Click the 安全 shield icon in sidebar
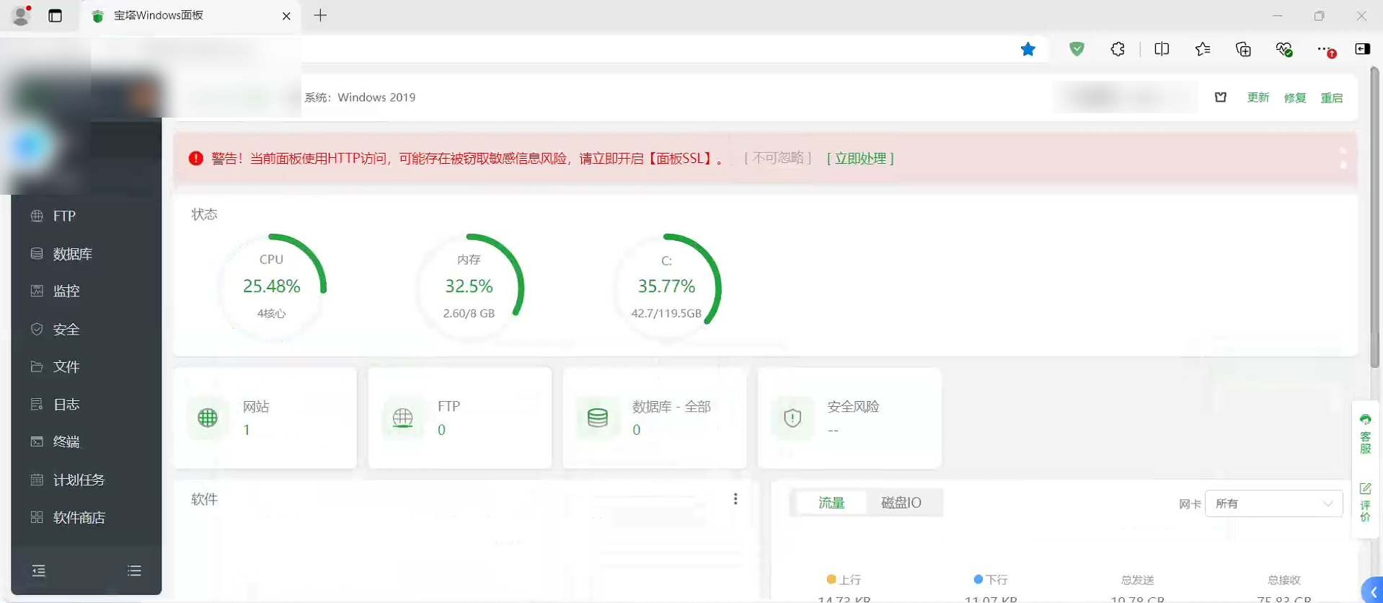Screen dimensions: 1383x603 (37, 329)
